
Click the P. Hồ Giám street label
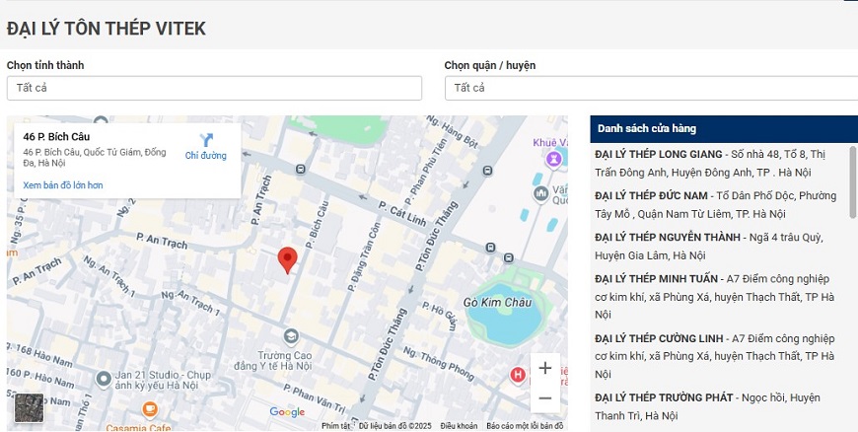click(x=440, y=316)
